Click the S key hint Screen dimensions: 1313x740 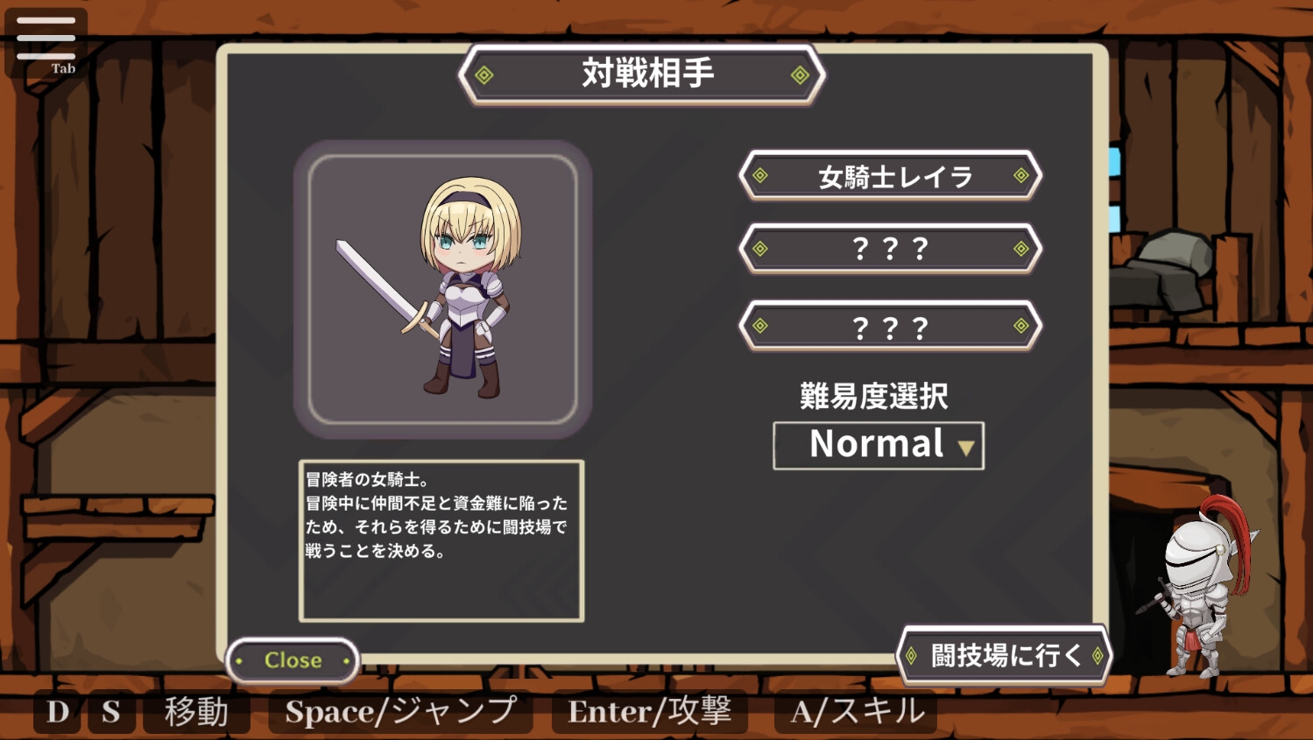[x=111, y=712]
